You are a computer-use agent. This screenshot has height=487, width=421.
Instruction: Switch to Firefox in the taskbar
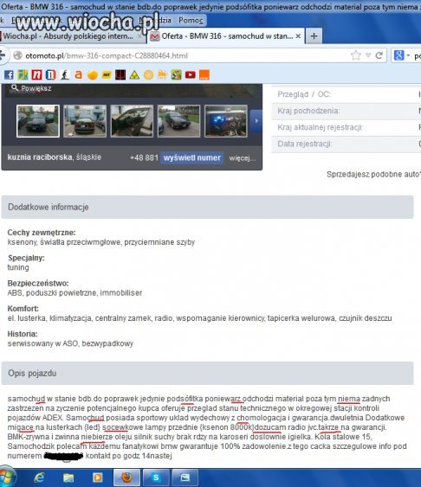click(x=126, y=477)
